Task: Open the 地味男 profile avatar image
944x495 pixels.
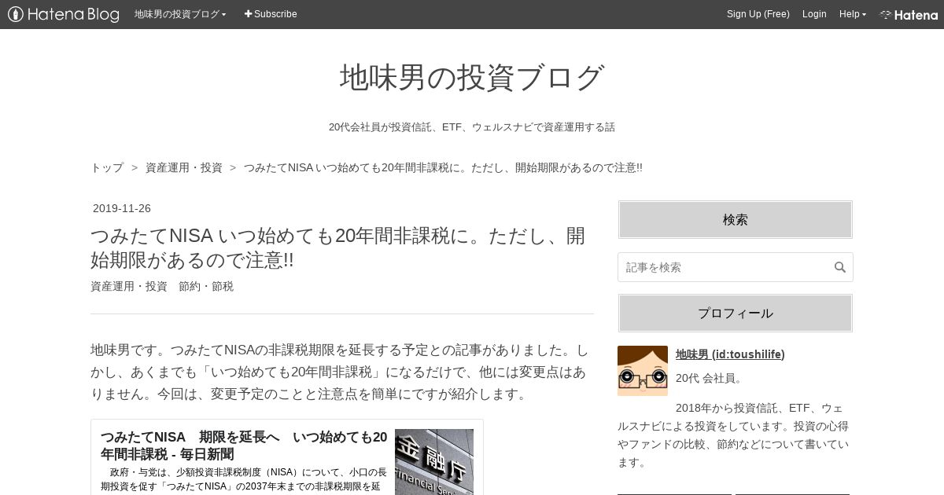Action: coord(643,371)
